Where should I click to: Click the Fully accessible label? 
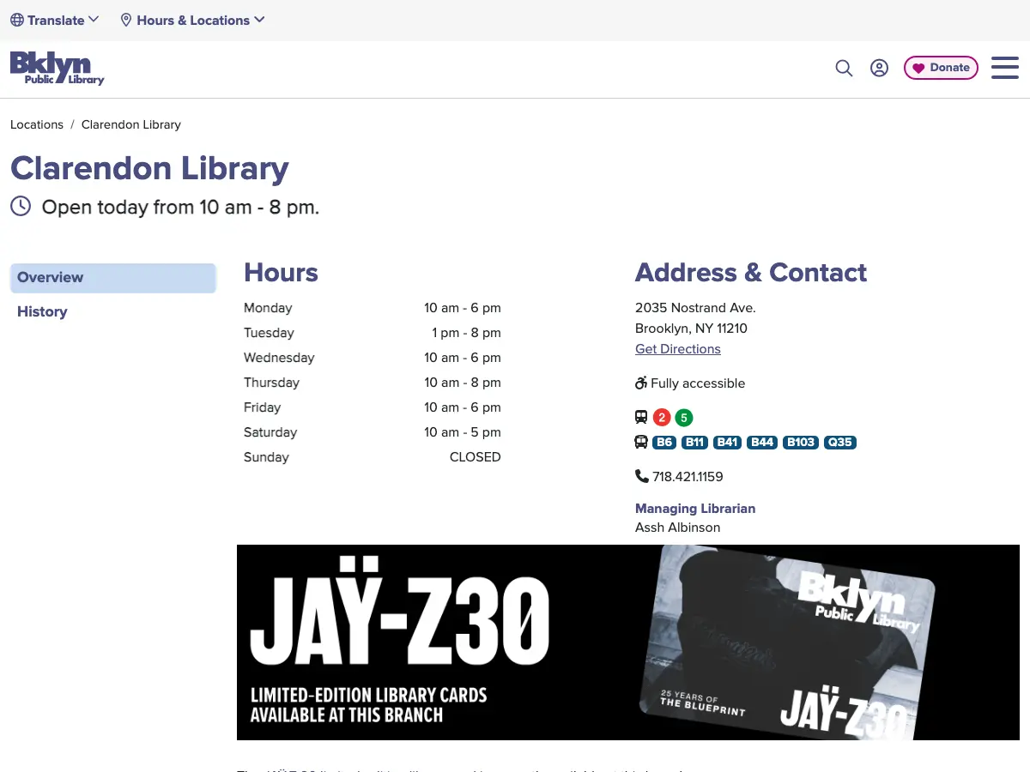click(x=698, y=383)
